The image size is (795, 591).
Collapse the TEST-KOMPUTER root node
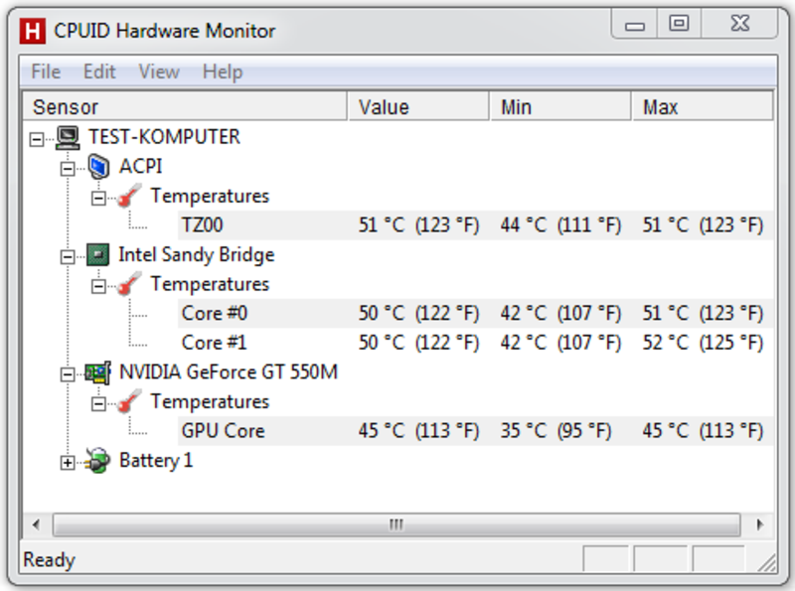point(37,139)
